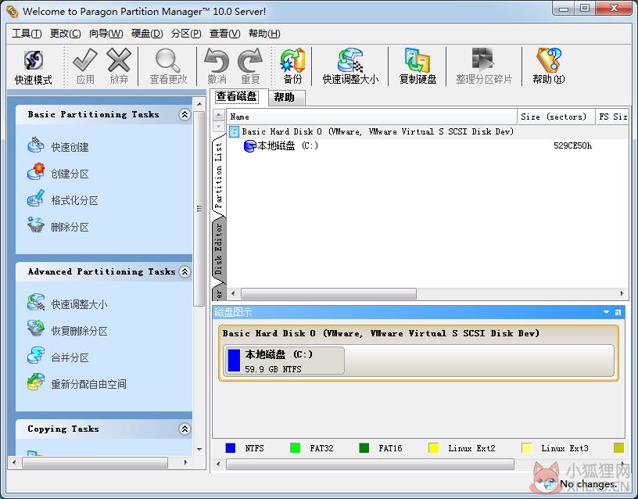Viewport: 638px width, 499px height.
Task: Click task pane horizontal scrollbar
Action: [95, 462]
